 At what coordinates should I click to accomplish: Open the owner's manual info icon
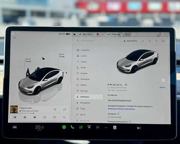point(115,127)
